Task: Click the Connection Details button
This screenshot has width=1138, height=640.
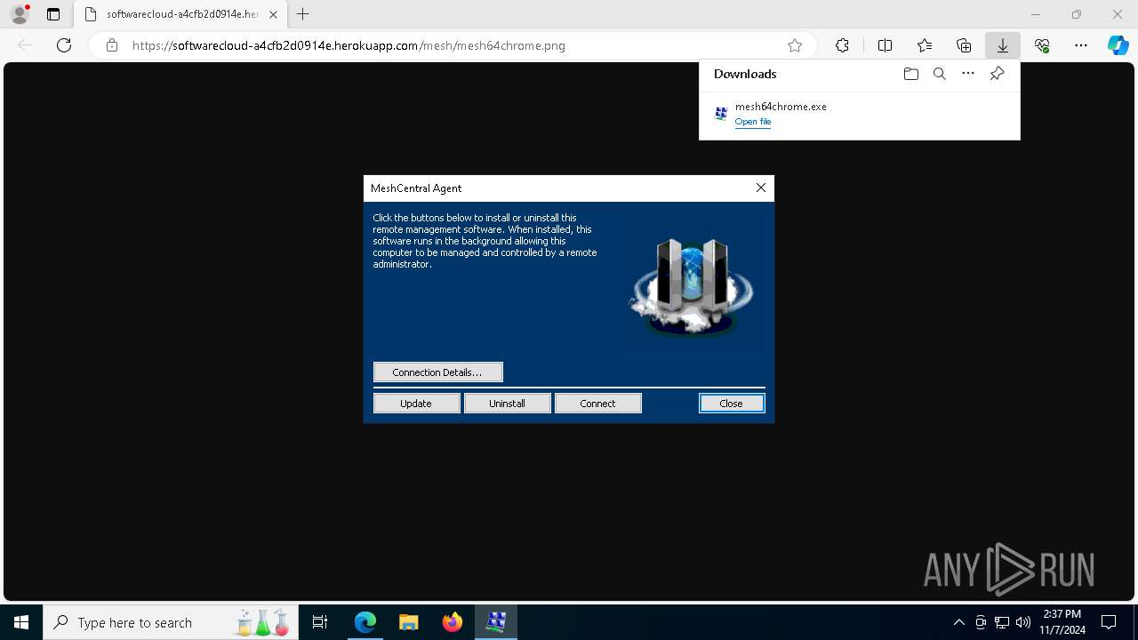Action: pos(438,372)
